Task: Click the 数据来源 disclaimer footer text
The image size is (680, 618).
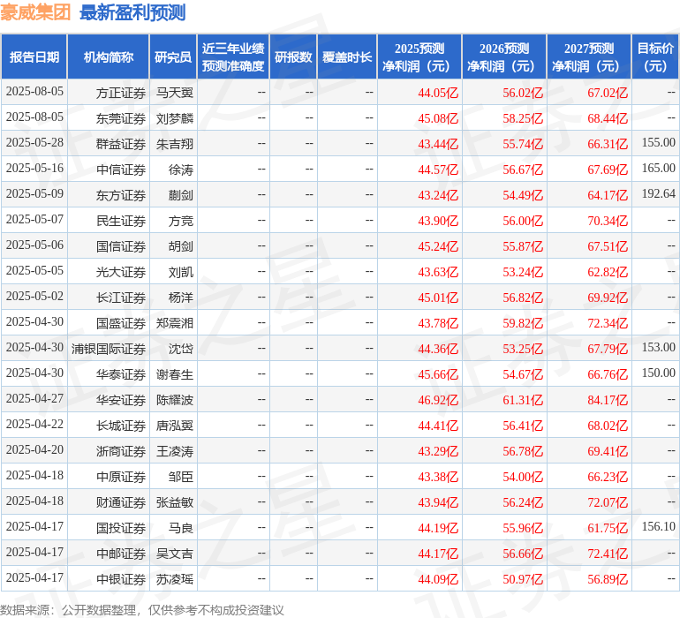Action: (x=142, y=610)
